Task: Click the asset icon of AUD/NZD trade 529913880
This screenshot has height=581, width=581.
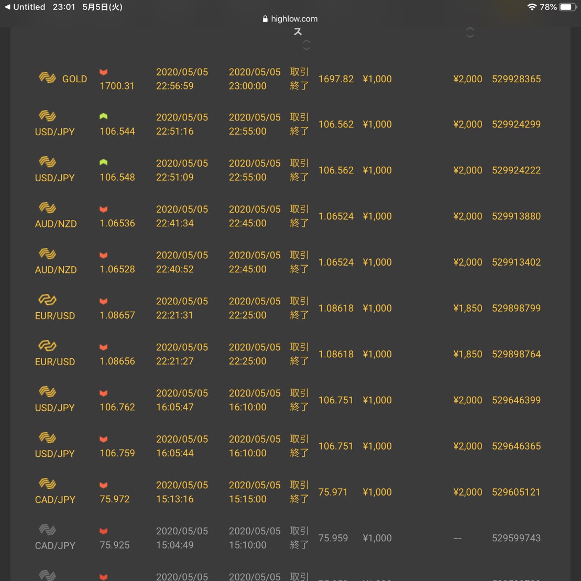Action: click(x=48, y=208)
